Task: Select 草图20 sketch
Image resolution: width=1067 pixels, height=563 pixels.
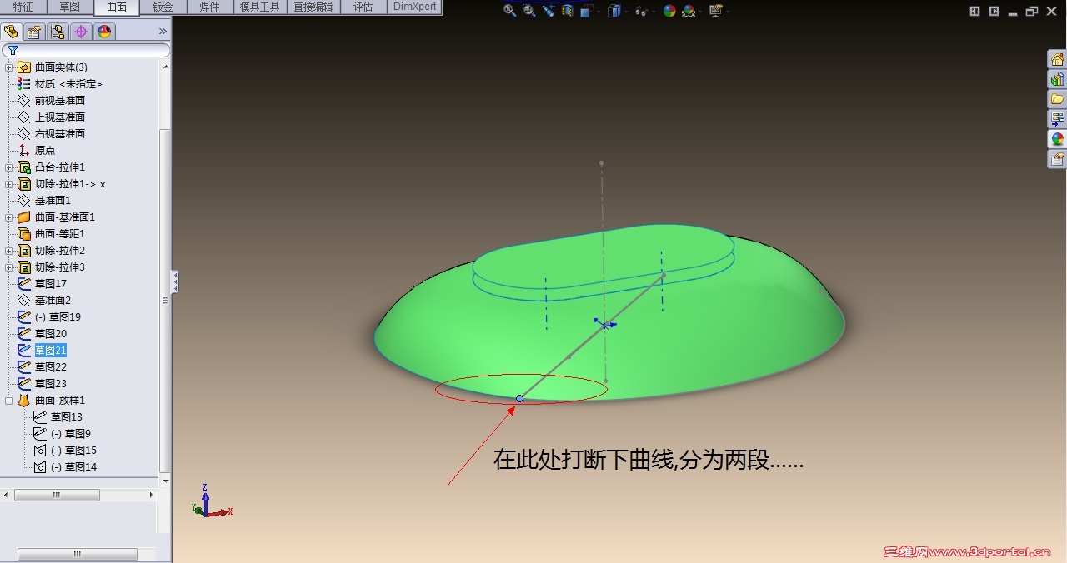Action: pos(51,333)
